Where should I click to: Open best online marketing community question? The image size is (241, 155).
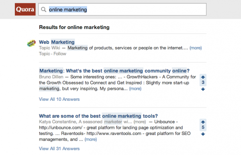pyautogui.click(x=114, y=71)
